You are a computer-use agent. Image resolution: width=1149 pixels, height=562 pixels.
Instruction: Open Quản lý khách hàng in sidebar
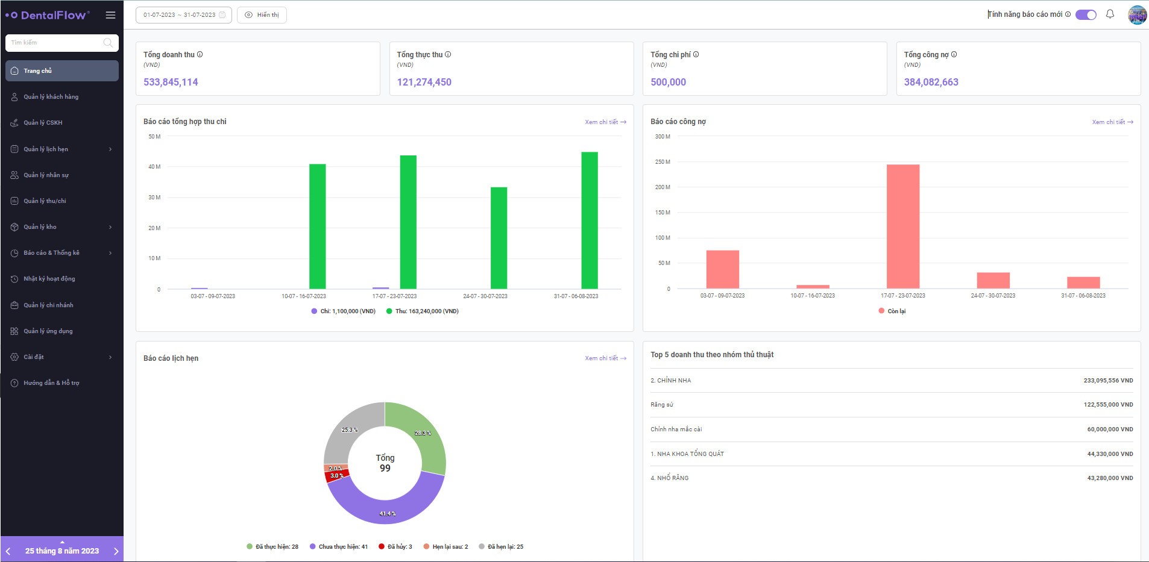pos(51,97)
